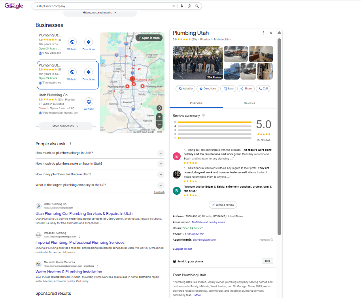Click the Directions icon for Plumbing Utah
361x298 pixels.
point(89,72)
